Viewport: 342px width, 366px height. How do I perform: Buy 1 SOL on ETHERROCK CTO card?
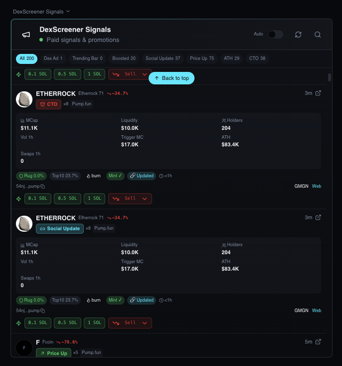tap(94, 199)
